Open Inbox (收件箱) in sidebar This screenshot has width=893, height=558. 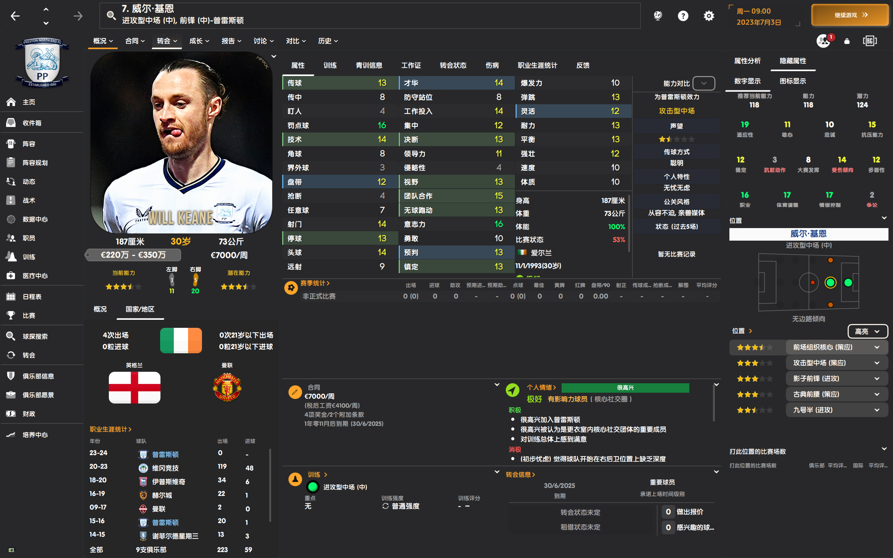point(32,123)
